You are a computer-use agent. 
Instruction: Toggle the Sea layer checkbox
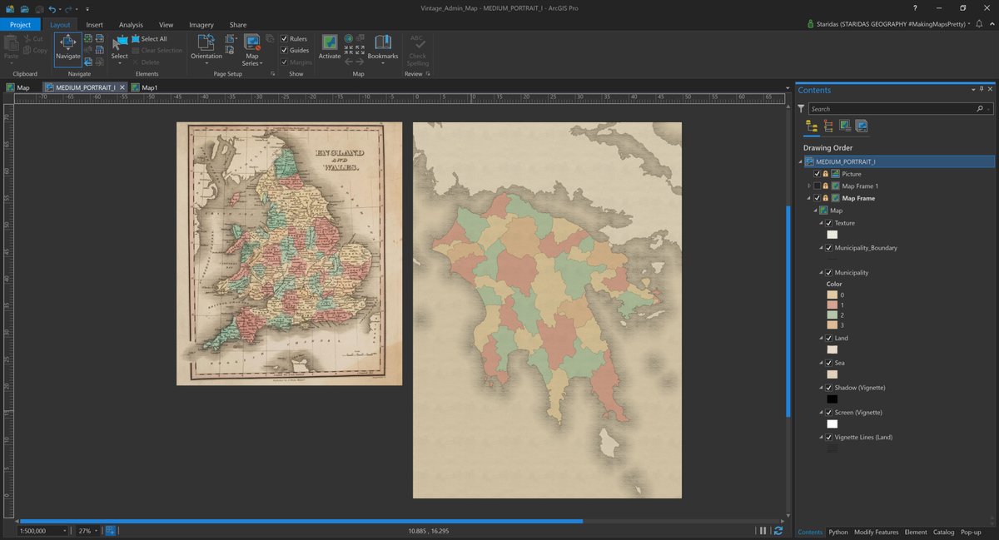pos(829,363)
